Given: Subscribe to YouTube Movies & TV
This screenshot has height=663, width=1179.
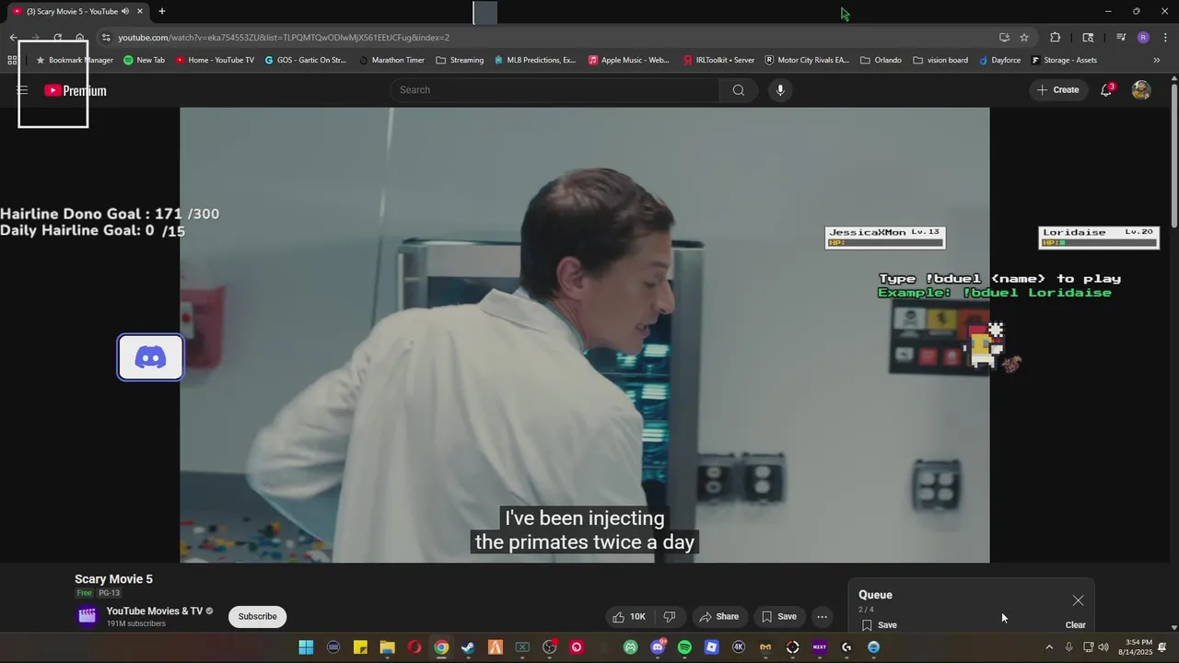Looking at the screenshot, I should tap(257, 617).
